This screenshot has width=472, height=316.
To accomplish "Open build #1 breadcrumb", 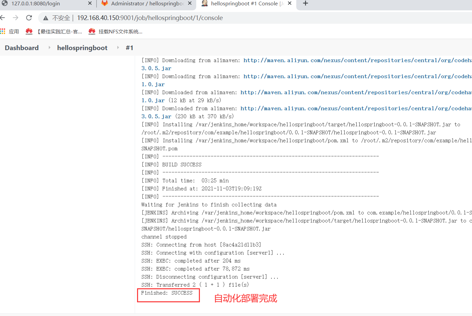I will [x=130, y=48].
